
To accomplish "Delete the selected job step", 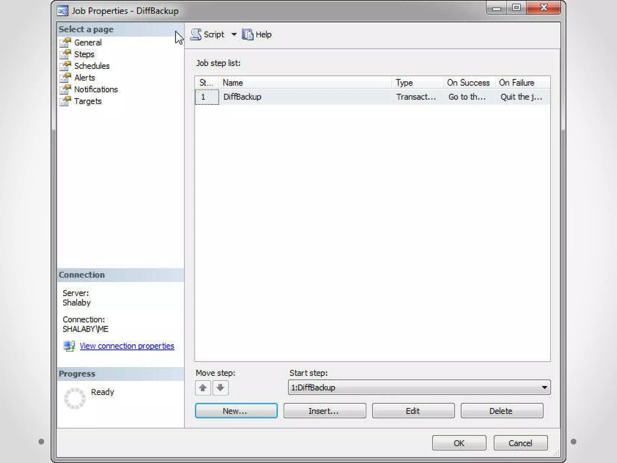I will click(502, 411).
